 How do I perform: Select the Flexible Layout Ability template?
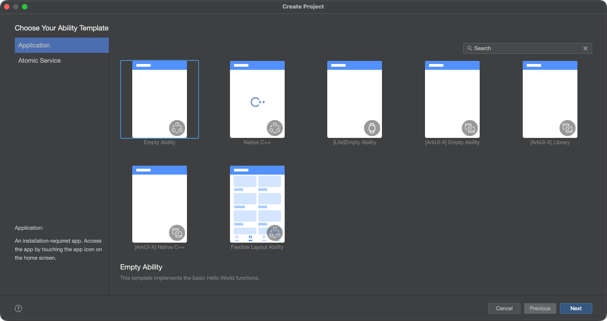257,204
